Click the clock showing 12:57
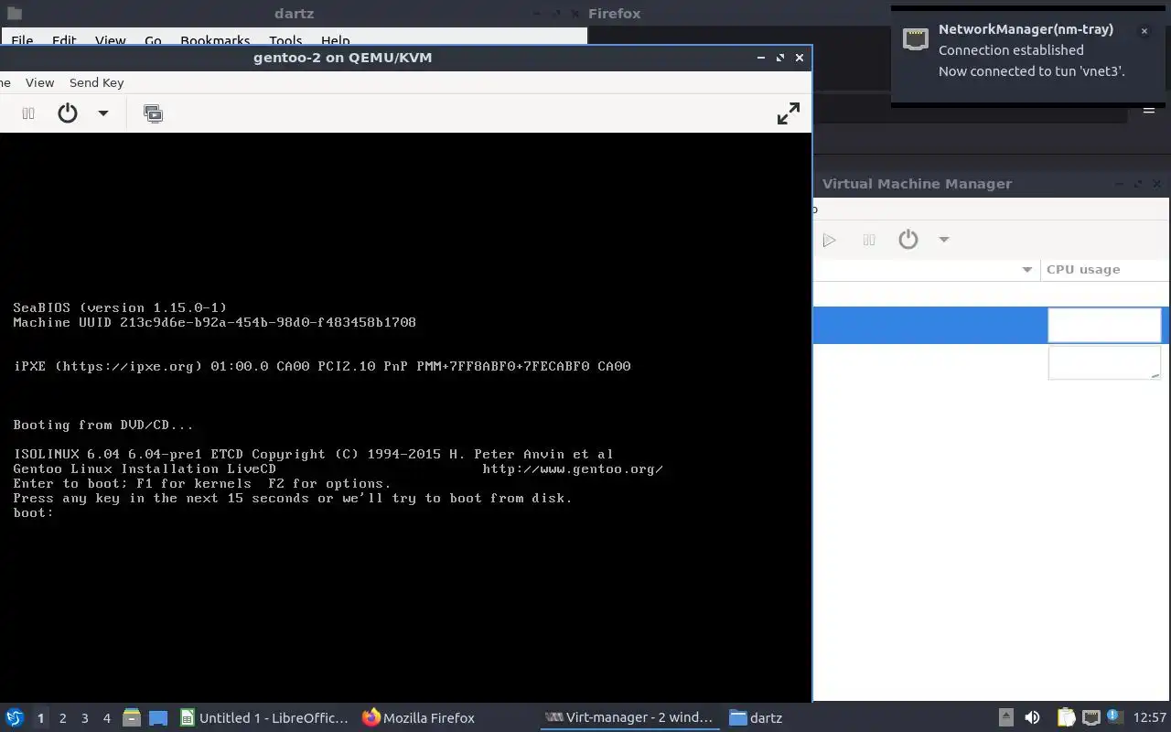Screen dimensions: 1171x732 point(1149,717)
